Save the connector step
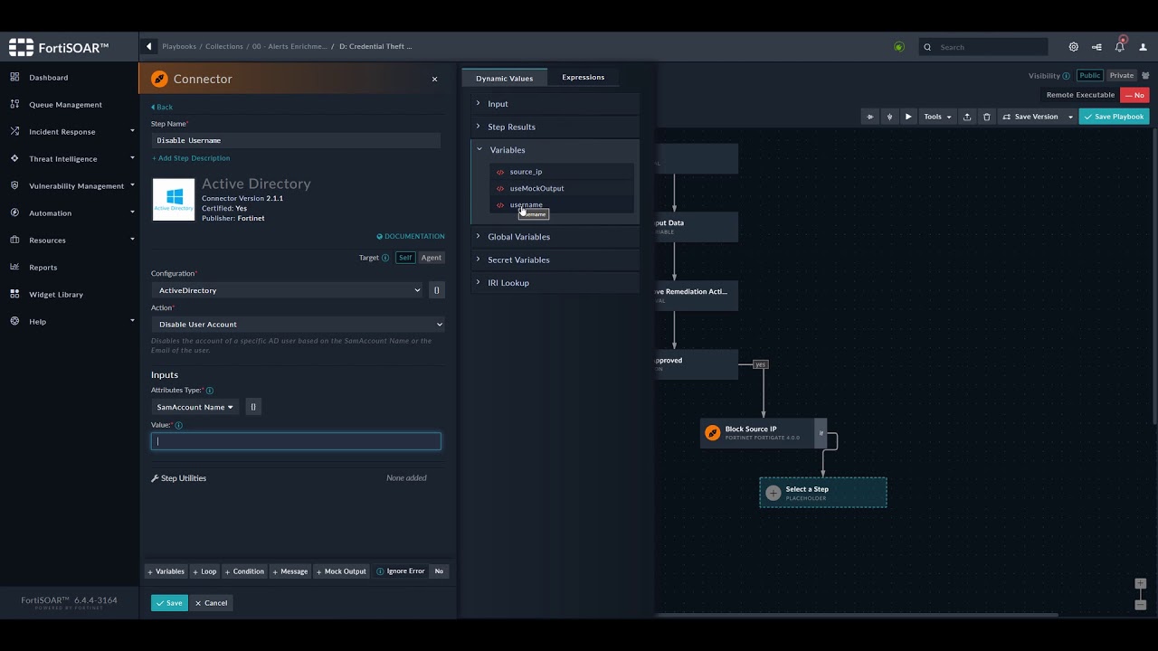This screenshot has width=1158, height=651. [169, 603]
